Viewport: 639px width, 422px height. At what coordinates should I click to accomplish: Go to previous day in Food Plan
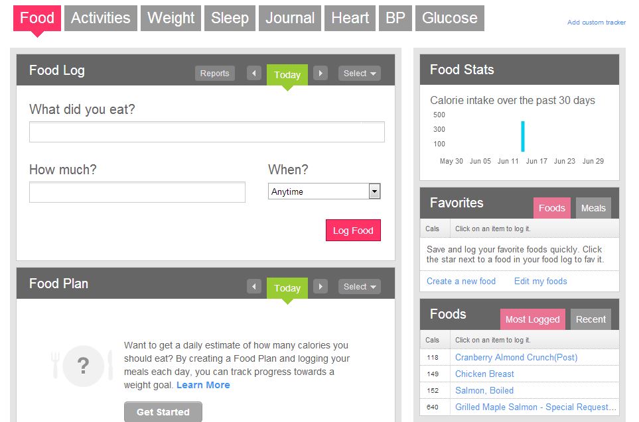coord(254,287)
